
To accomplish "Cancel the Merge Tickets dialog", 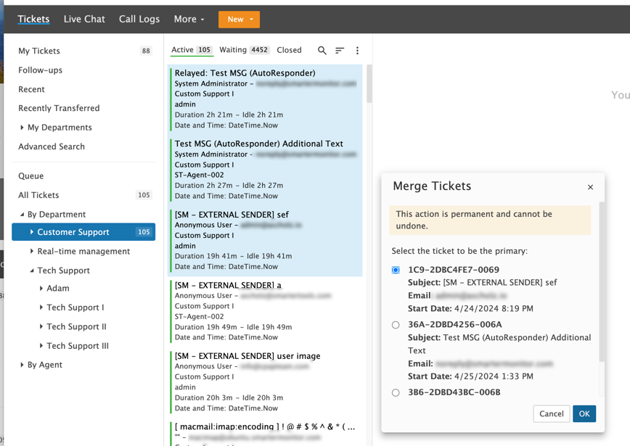I will pyautogui.click(x=551, y=413).
